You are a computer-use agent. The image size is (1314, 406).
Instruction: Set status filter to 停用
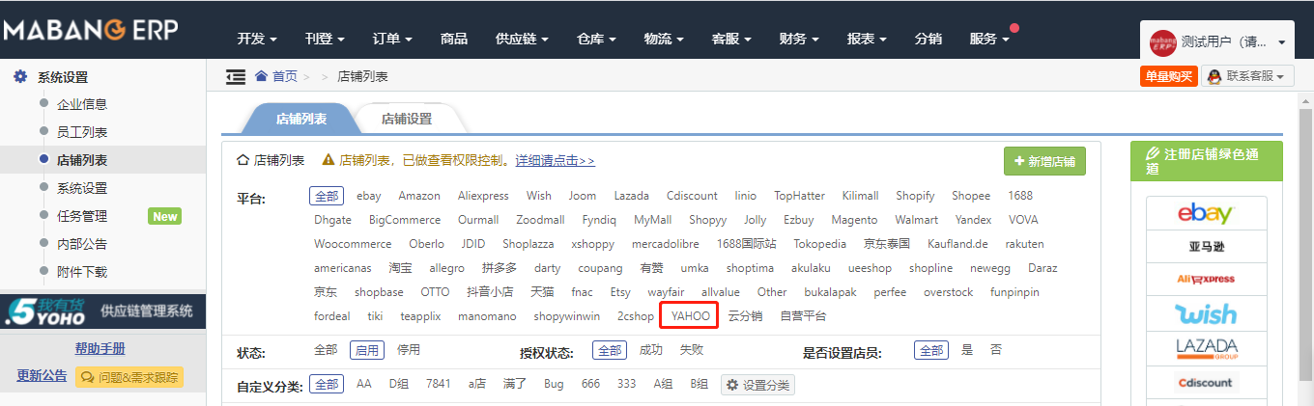(x=409, y=350)
